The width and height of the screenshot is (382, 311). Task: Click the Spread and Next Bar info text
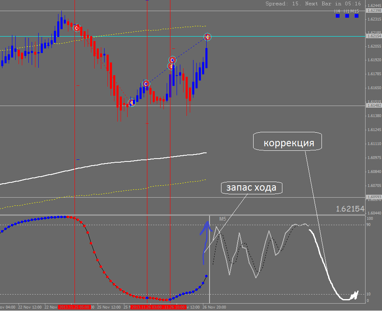(313, 4)
